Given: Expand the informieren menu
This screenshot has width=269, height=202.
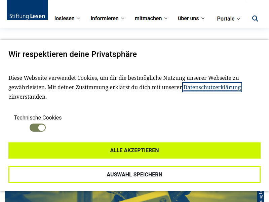Looking at the screenshot, I should coord(107,19).
